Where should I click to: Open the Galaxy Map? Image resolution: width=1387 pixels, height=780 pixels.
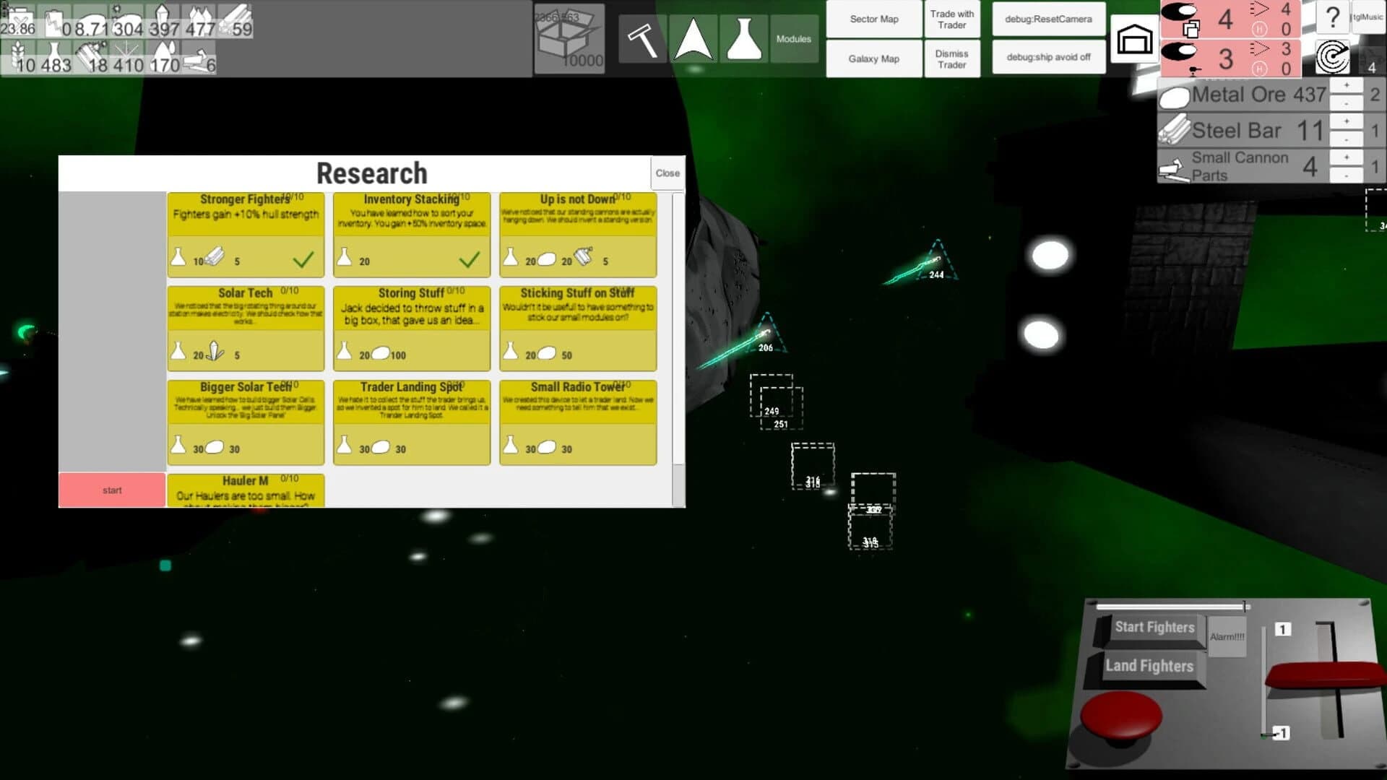point(874,58)
